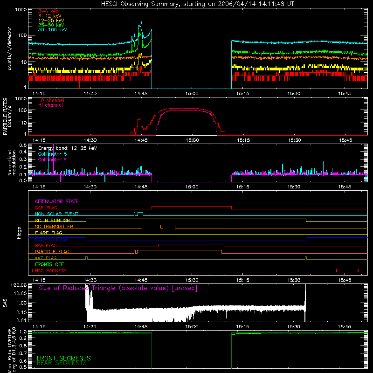Click the 'ECLIPSE FLAG' label

point(51,239)
